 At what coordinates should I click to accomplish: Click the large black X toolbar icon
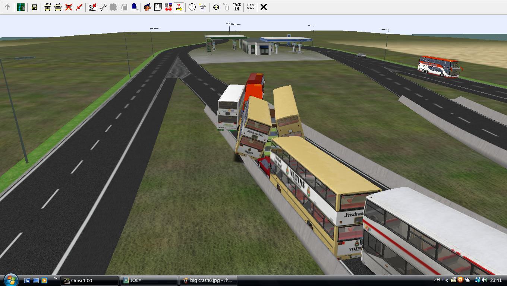(264, 7)
